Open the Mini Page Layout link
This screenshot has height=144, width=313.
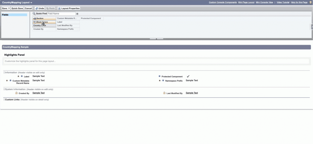pos(246,2)
